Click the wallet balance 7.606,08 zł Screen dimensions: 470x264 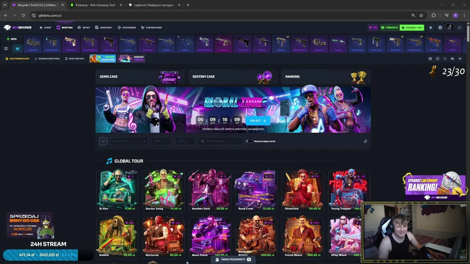tap(390, 27)
